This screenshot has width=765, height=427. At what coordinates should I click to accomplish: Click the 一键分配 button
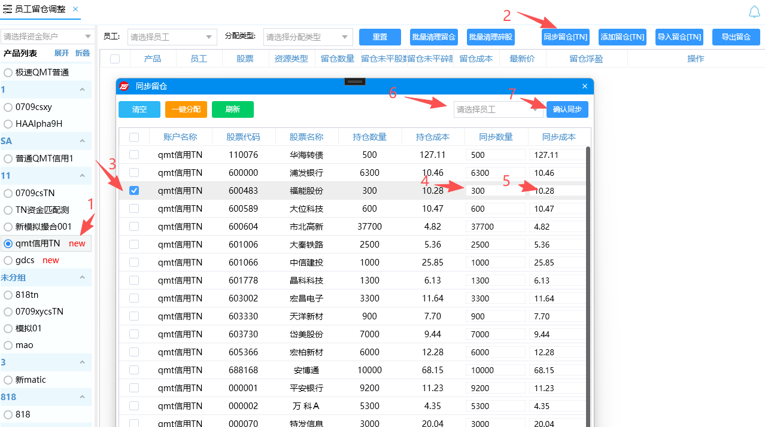coord(186,109)
